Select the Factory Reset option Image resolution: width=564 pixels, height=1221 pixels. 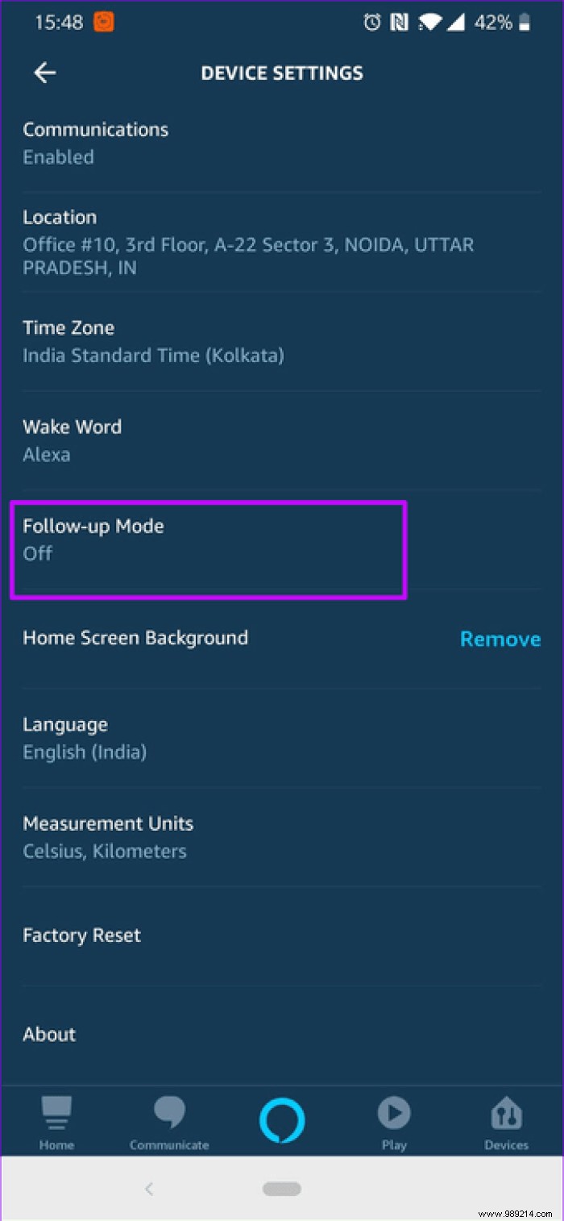coord(282,936)
